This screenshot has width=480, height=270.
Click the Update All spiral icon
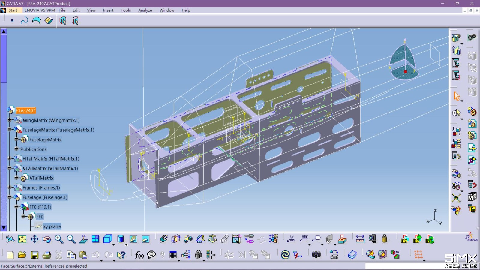285,255
